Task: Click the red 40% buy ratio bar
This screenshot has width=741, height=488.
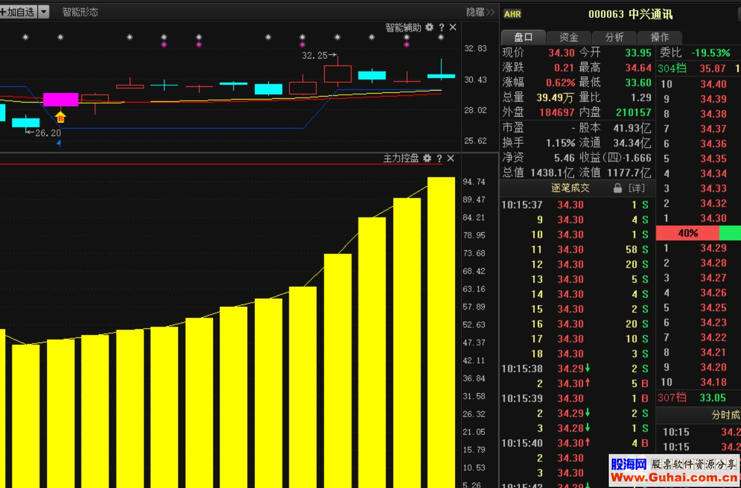Action: coord(687,233)
